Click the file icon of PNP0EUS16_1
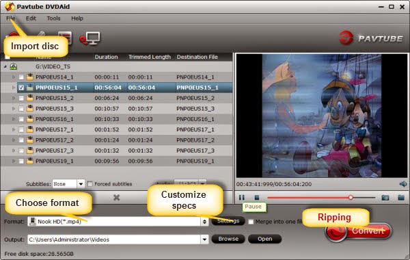Image resolution: width=410 pixels, height=260 pixels. coord(30,119)
